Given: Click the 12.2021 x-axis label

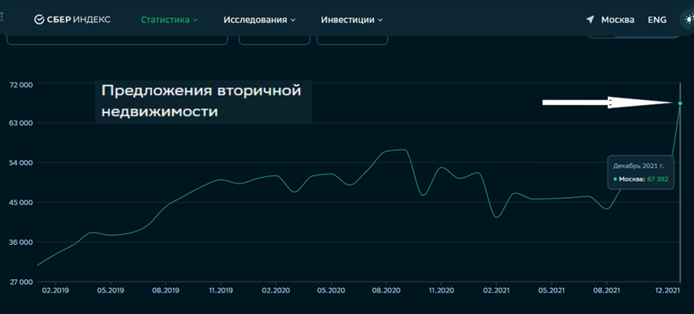Looking at the screenshot, I should (668, 291).
